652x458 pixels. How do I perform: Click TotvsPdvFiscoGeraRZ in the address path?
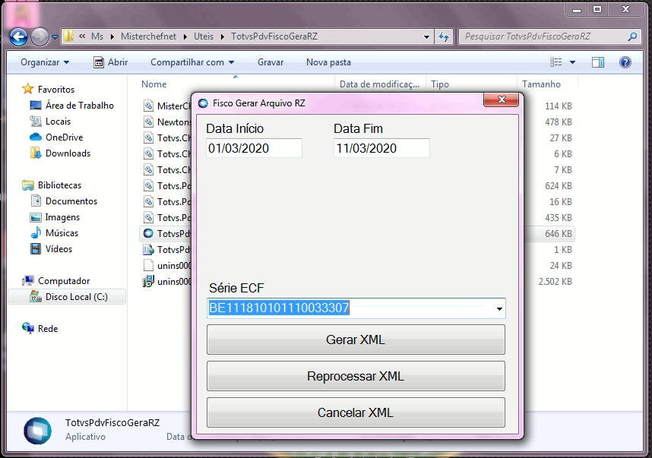pos(274,36)
